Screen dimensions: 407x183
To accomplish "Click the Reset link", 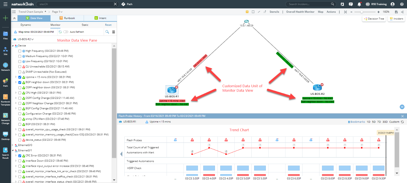I will pos(108,25).
